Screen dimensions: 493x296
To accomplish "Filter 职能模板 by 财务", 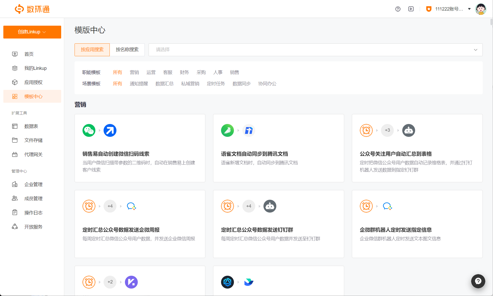I will tap(184, 72).
